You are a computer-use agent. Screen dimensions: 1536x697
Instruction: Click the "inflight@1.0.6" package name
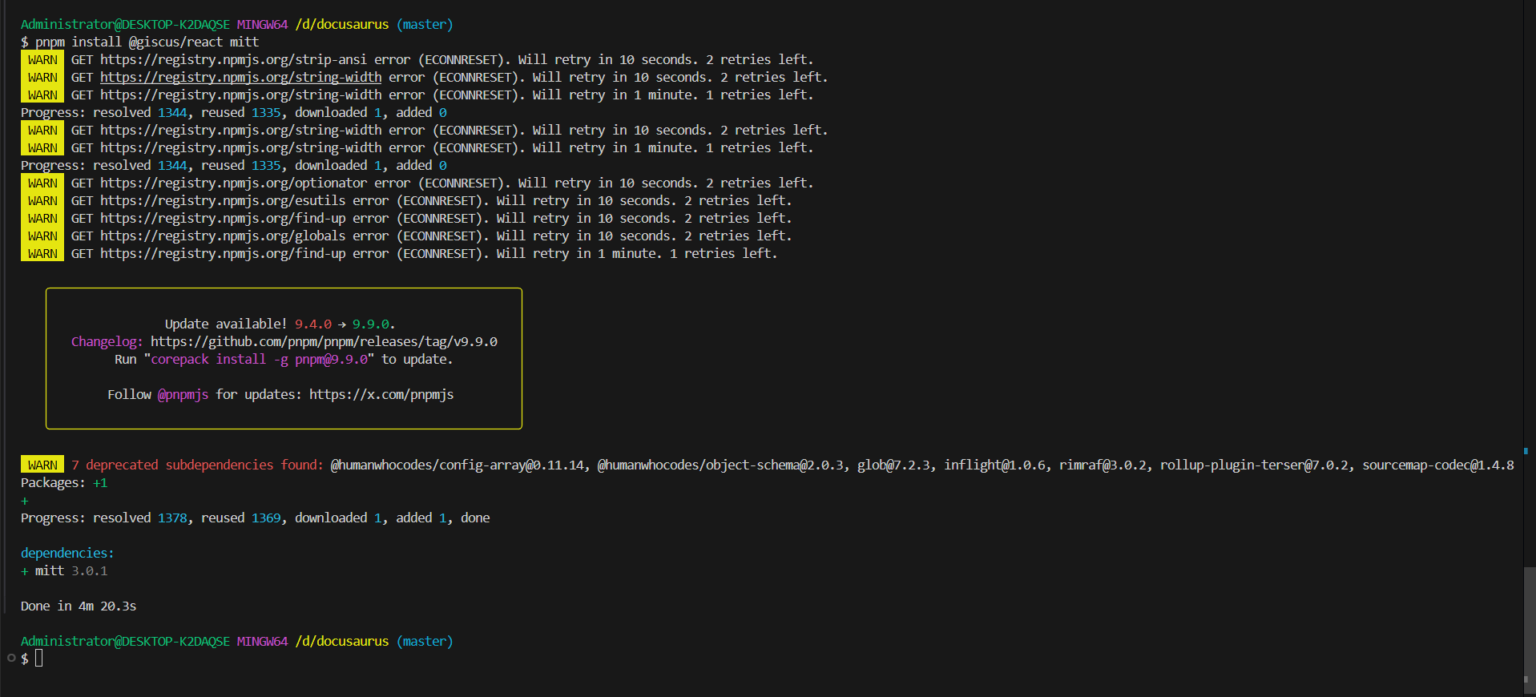(x=994, y=465)
